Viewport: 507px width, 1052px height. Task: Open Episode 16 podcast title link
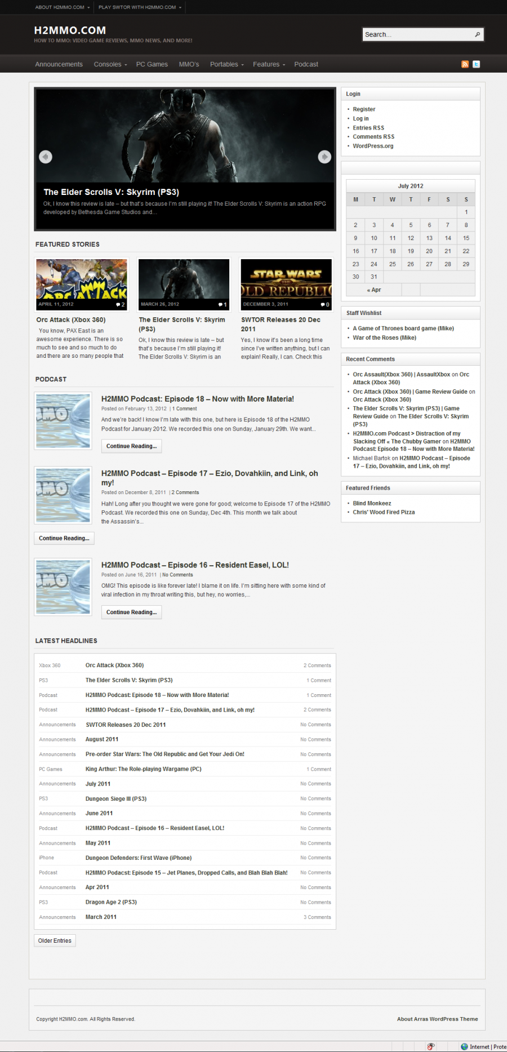click(195, 565)
